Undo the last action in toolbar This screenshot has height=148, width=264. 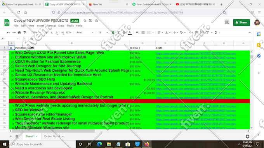pos(8,33)
